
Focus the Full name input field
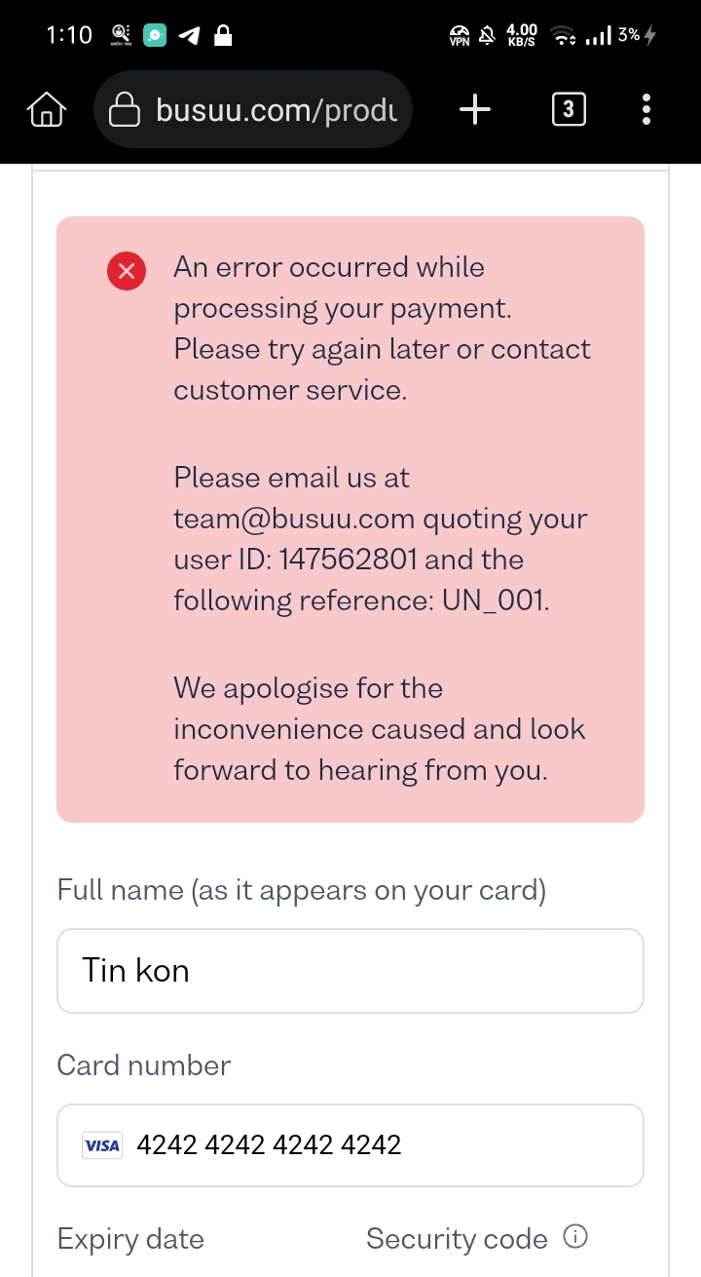tap(350, 971)
